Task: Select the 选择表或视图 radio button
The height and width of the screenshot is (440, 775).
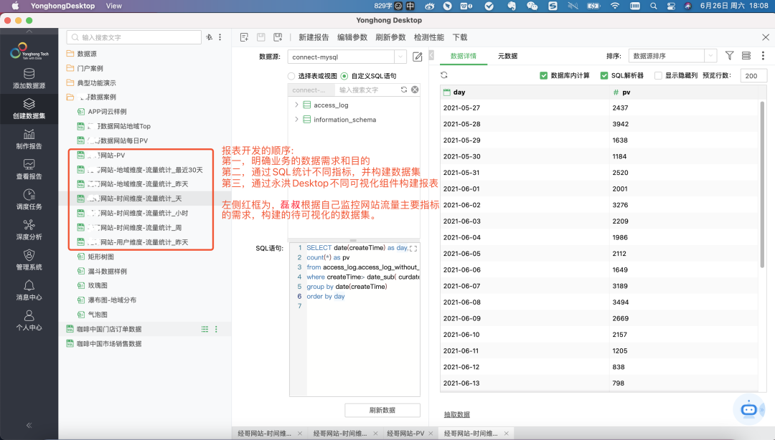Action: click(291, 76)
